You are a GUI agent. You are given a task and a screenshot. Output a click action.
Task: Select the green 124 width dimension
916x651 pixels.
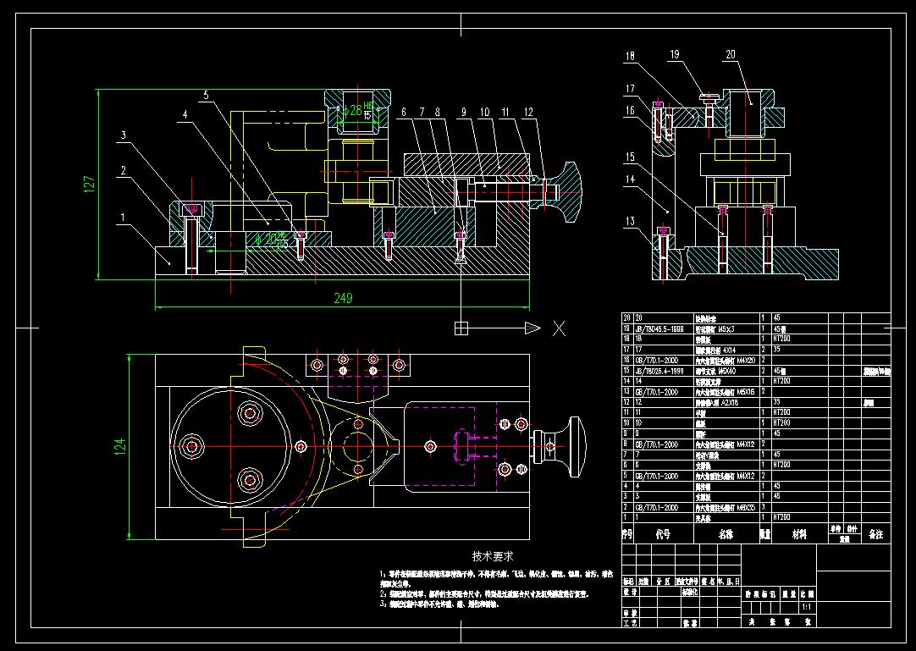click(120, 446)
